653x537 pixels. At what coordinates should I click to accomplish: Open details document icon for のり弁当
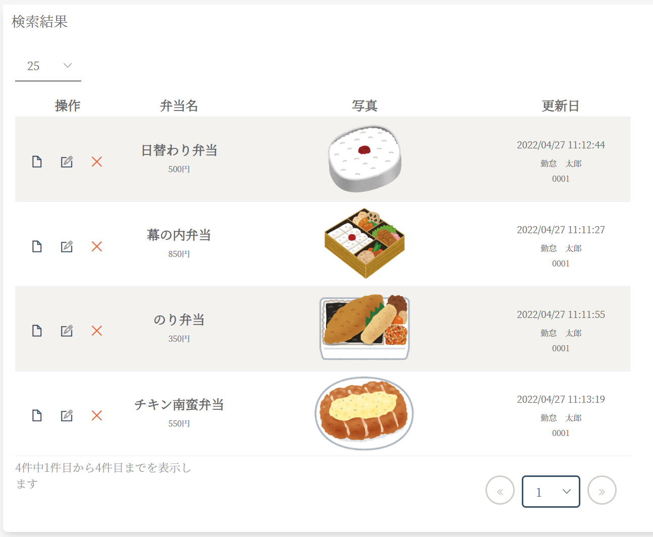click(x=37, y=331)
